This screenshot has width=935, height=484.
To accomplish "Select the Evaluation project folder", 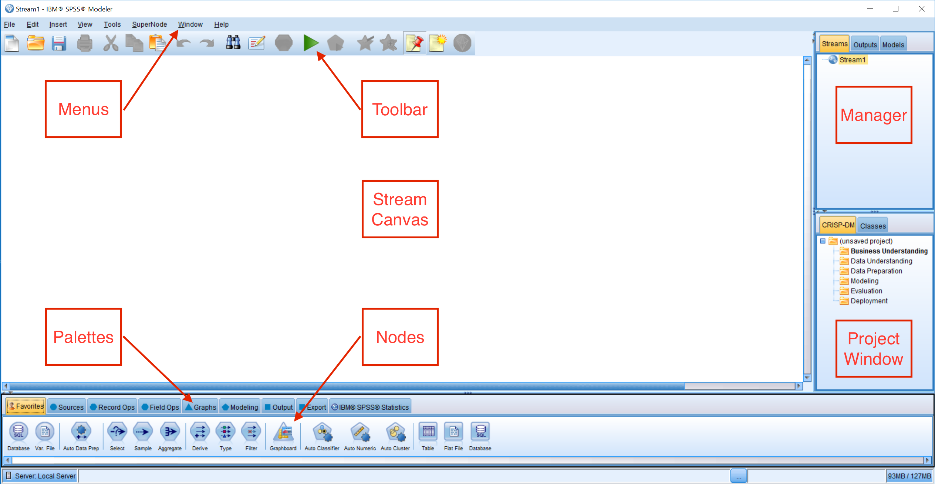I will [866, 291].
